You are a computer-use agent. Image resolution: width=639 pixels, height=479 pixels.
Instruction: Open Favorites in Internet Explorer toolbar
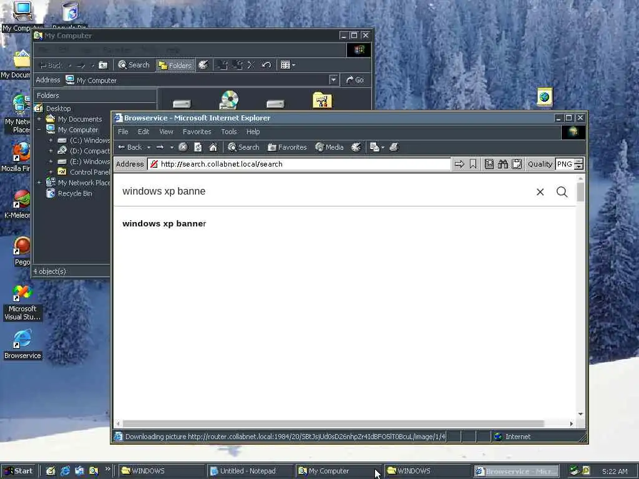[287, 147]
